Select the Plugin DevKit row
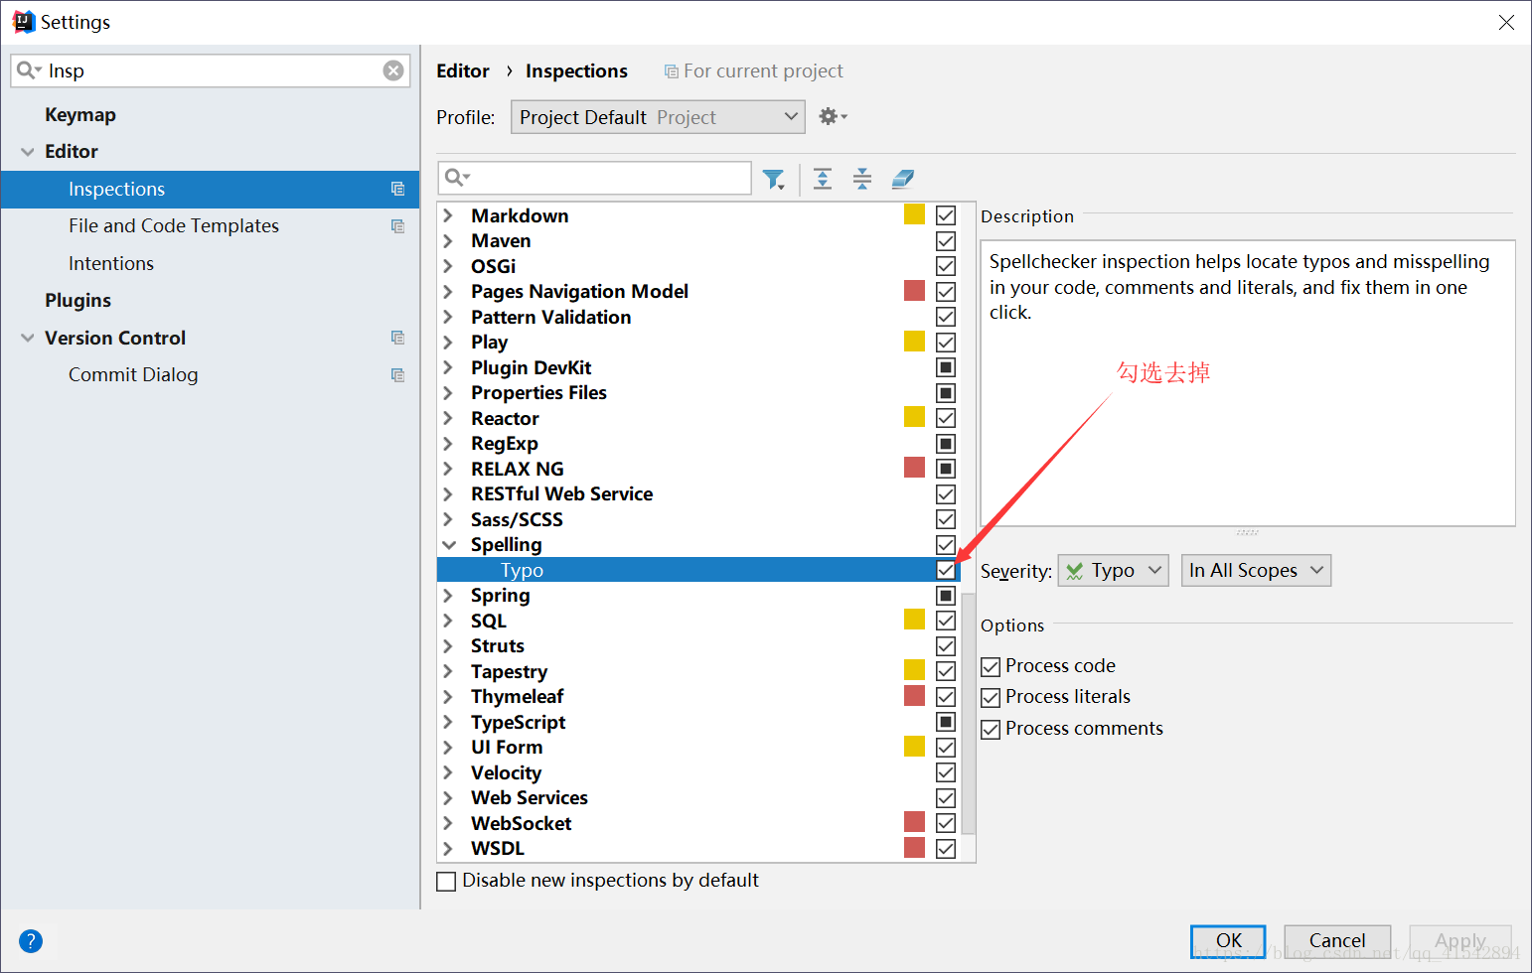Image resolution: width=1532 pixels, height=973 pixels. 698,367
